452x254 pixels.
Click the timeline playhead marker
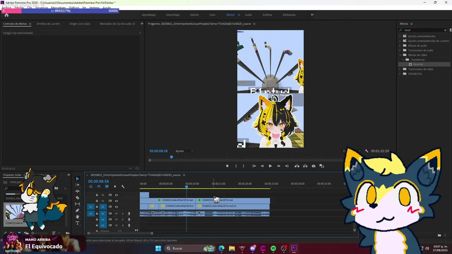click(186, 187)
